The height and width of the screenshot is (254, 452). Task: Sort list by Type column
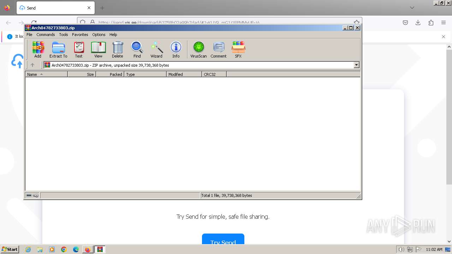click(x=145, y=74)
